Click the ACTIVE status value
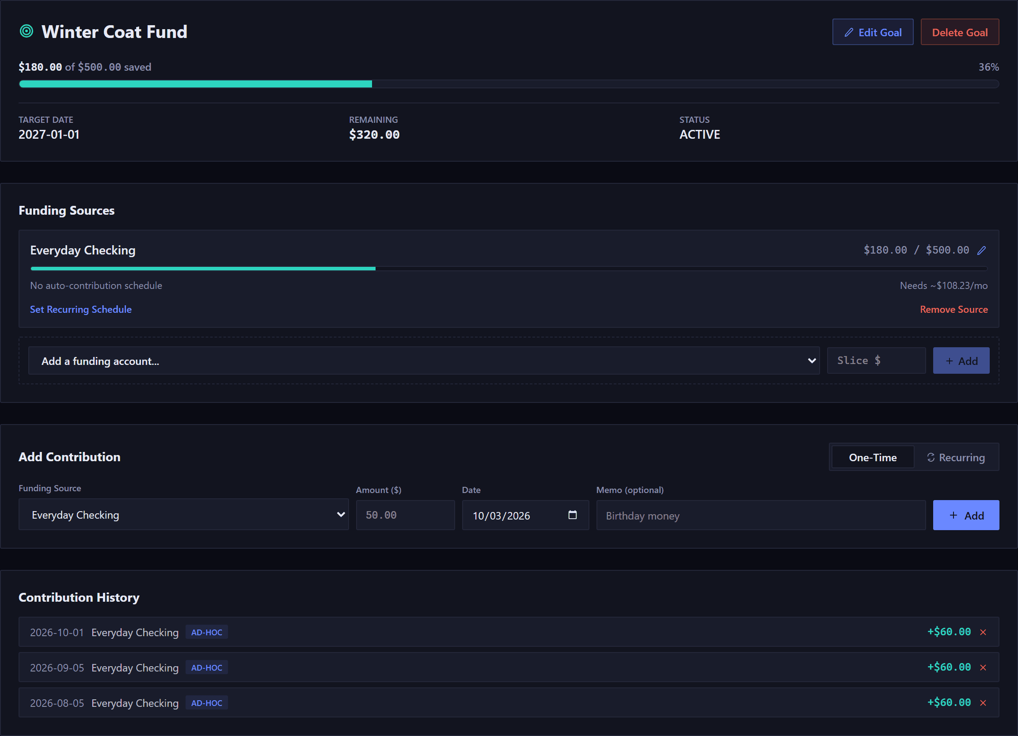Image resolution: width=1018 pixels, height=736 pixels. (x=699, y=134)
